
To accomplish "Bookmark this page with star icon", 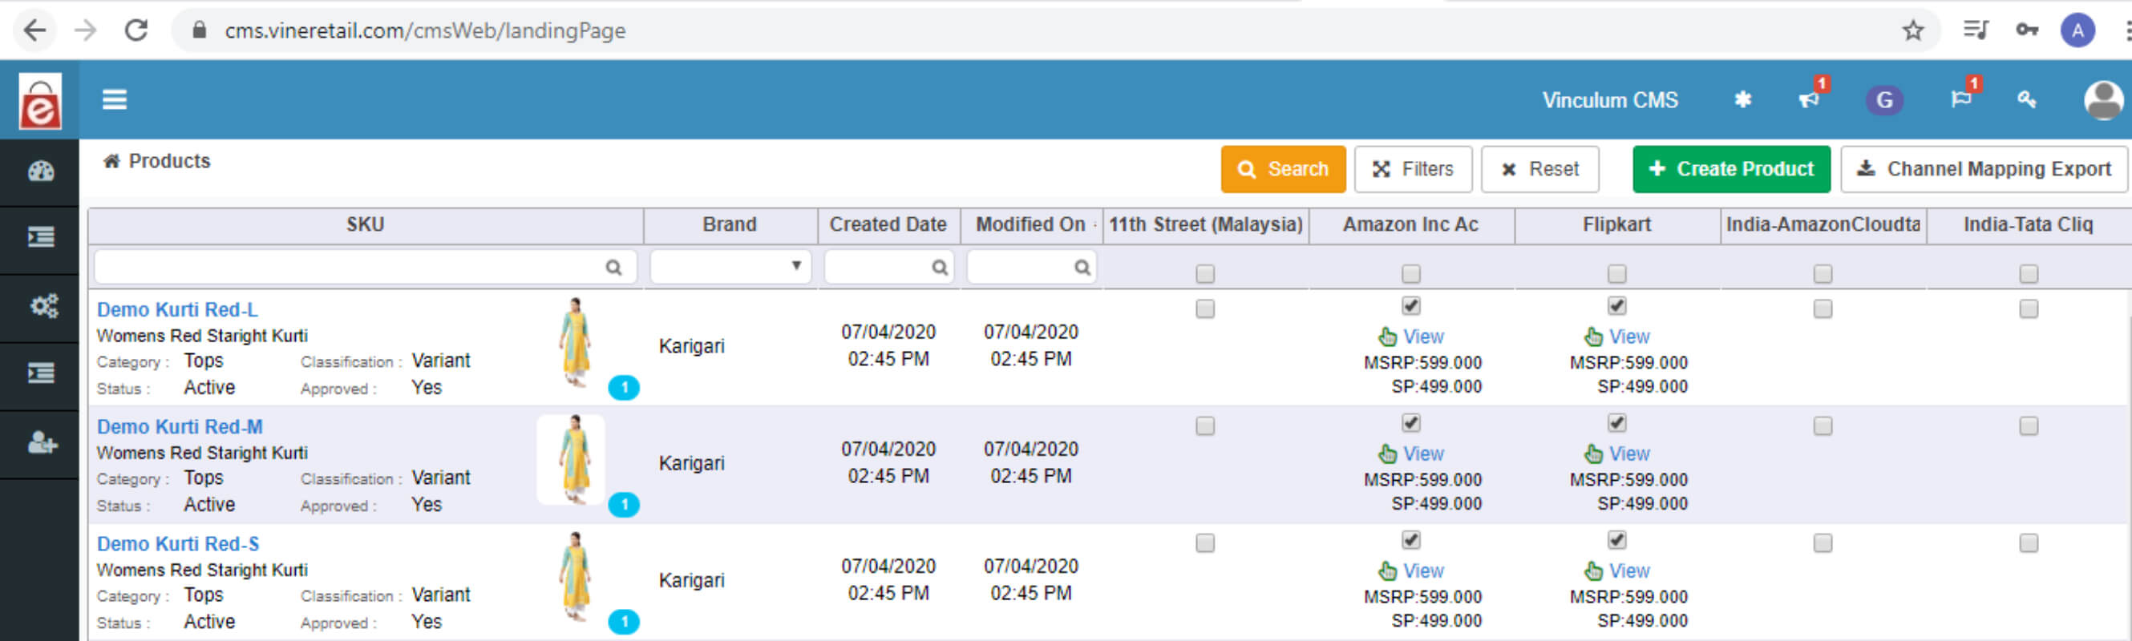I will pyautogui.click(x=1912, y=30).
